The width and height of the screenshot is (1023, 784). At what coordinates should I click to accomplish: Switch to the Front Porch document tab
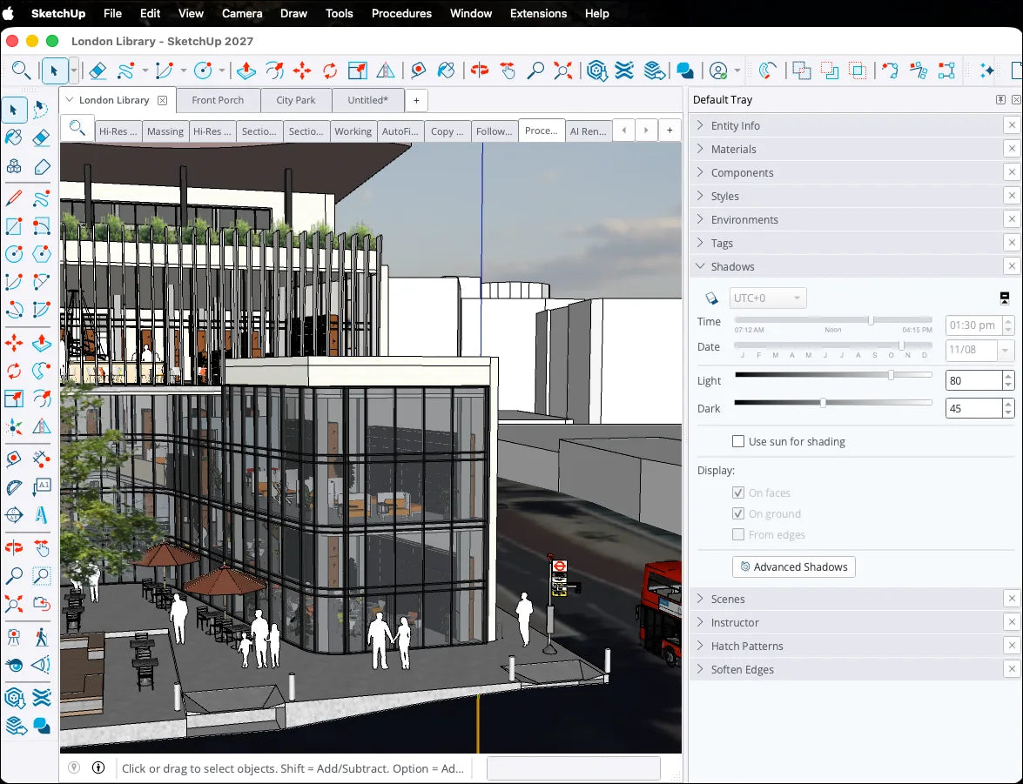coord(218,100)
